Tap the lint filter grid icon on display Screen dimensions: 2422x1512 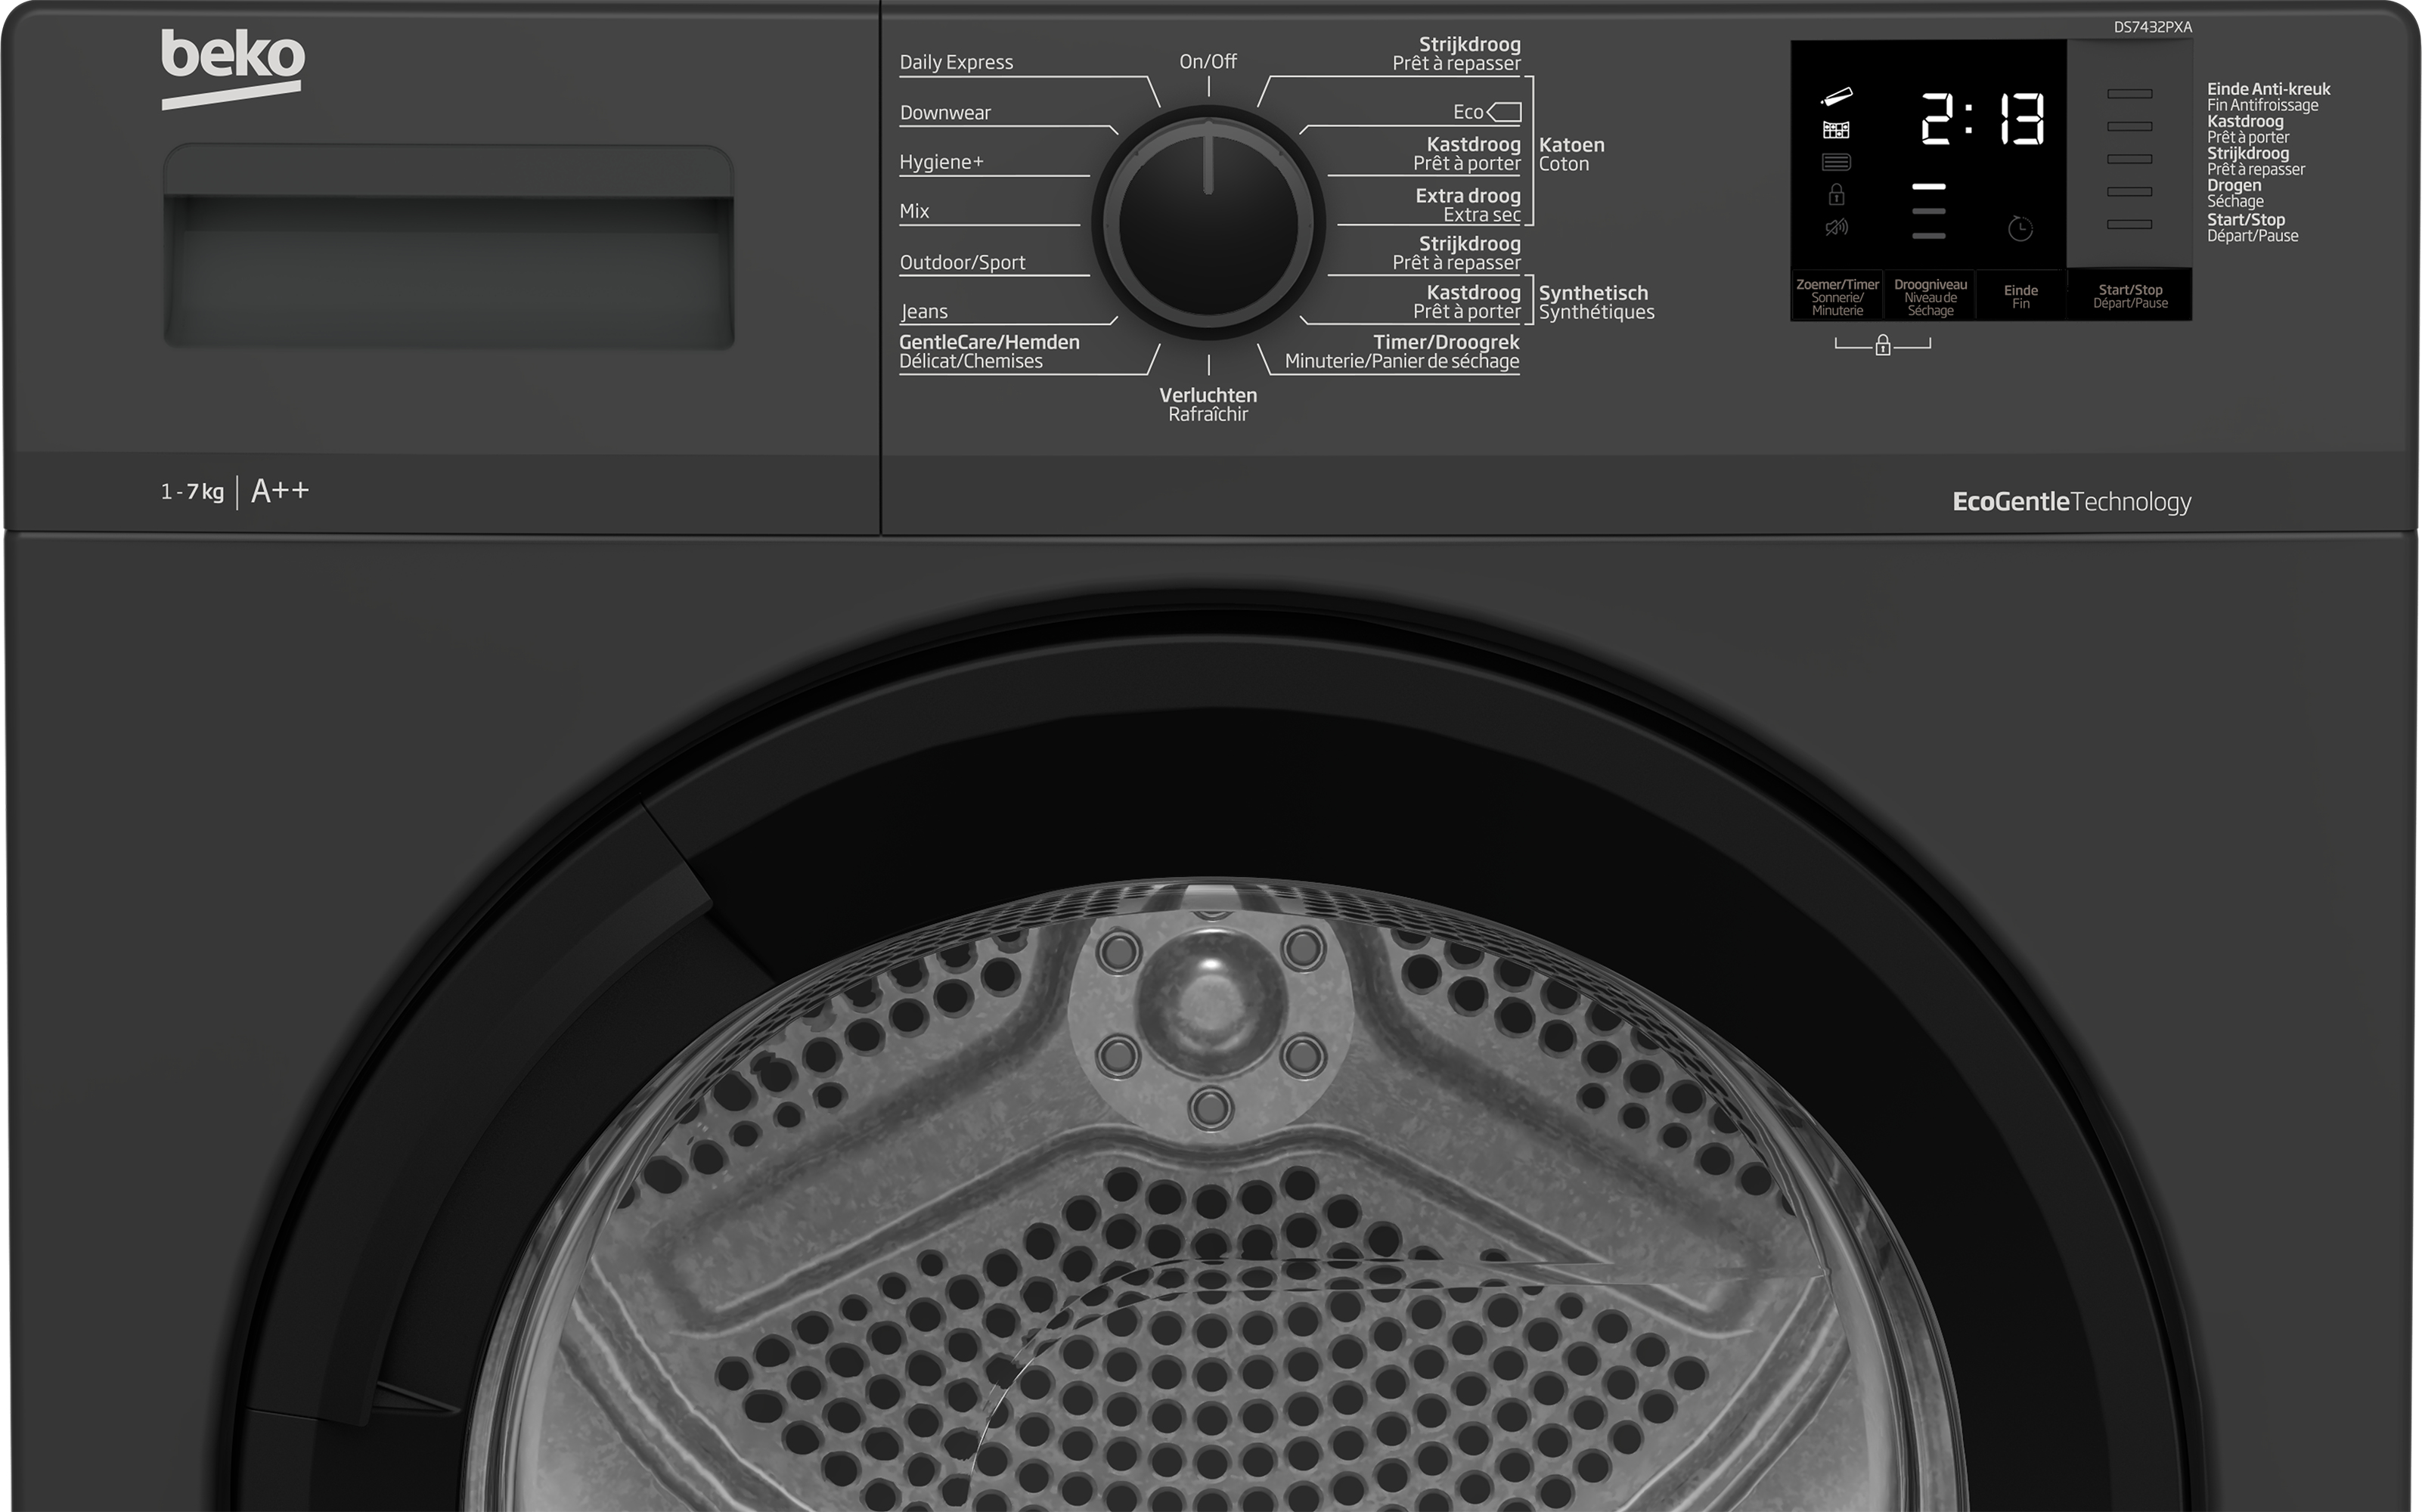click(1836, 130)
